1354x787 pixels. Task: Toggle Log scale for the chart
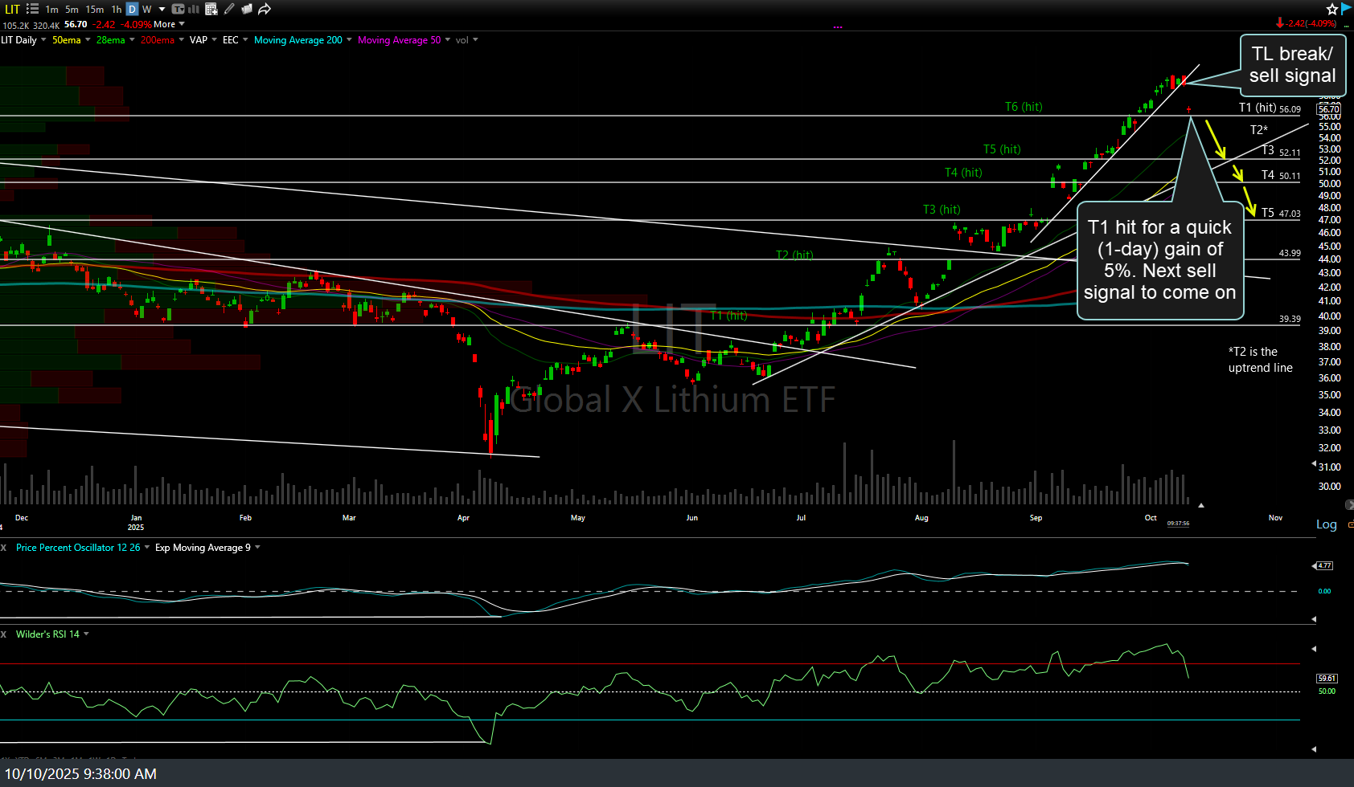tap(1326, 524)
